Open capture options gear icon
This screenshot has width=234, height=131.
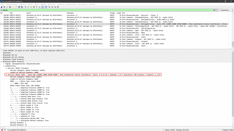(10, 7)
